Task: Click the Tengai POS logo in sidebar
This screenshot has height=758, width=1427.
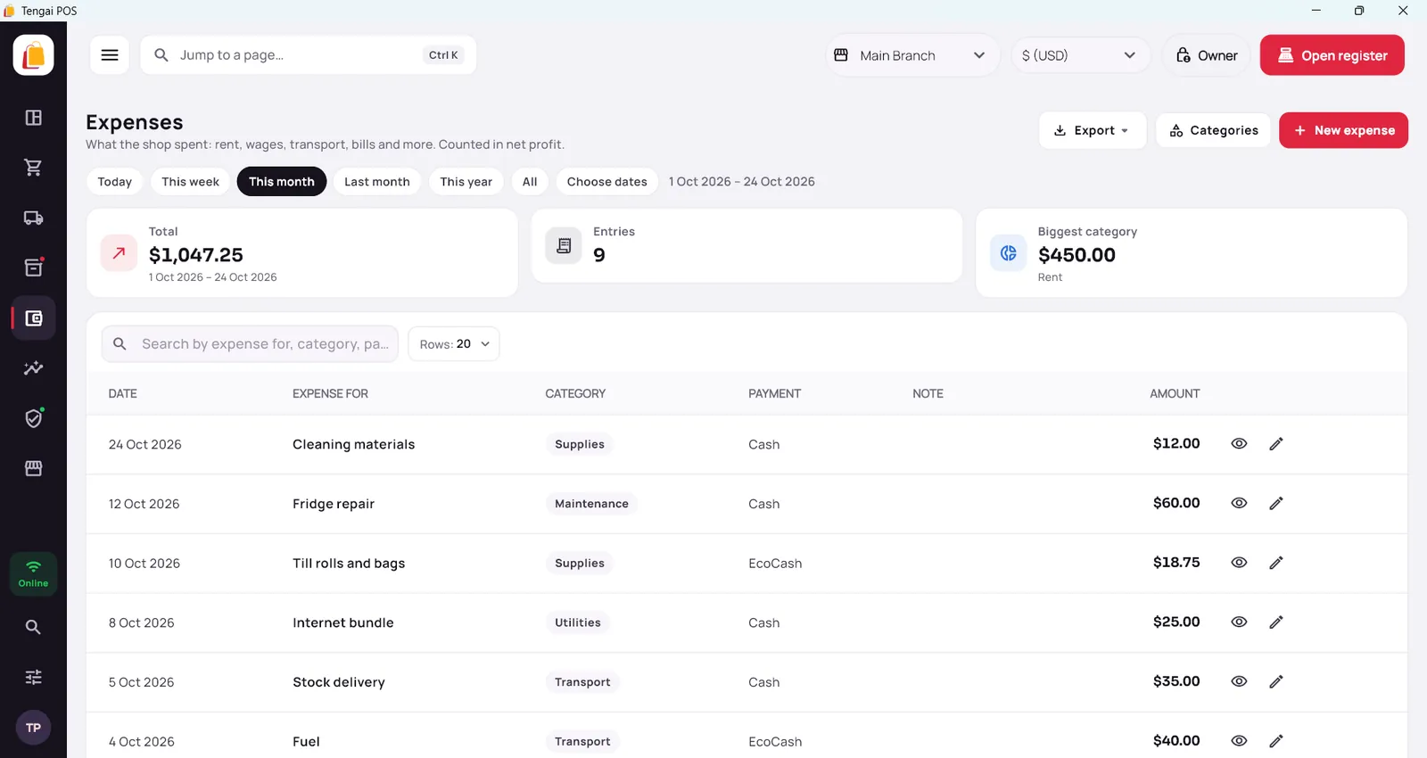Action: coord(33,55)
